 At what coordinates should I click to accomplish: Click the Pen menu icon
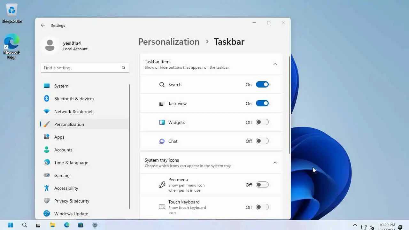162,185
